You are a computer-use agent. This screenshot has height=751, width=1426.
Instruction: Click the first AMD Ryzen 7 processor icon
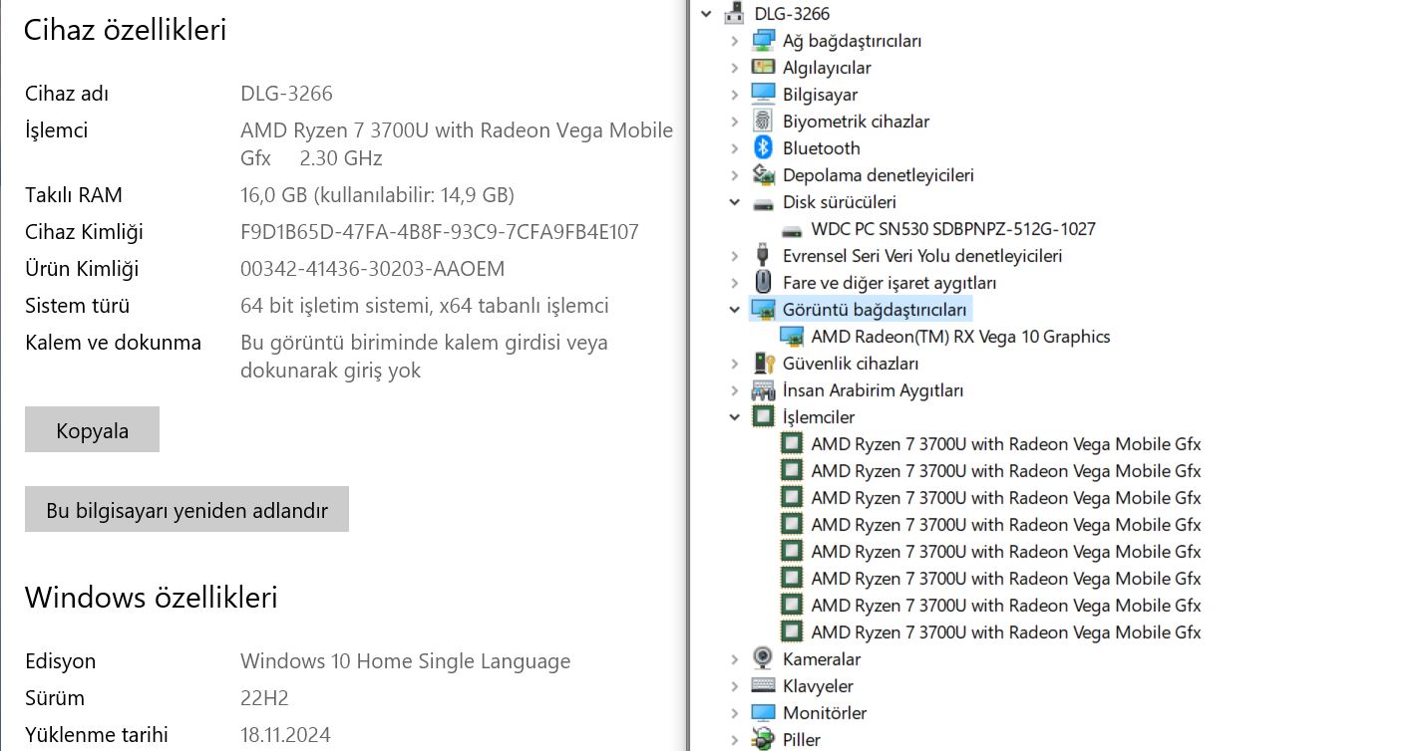(x=792, y=443)
